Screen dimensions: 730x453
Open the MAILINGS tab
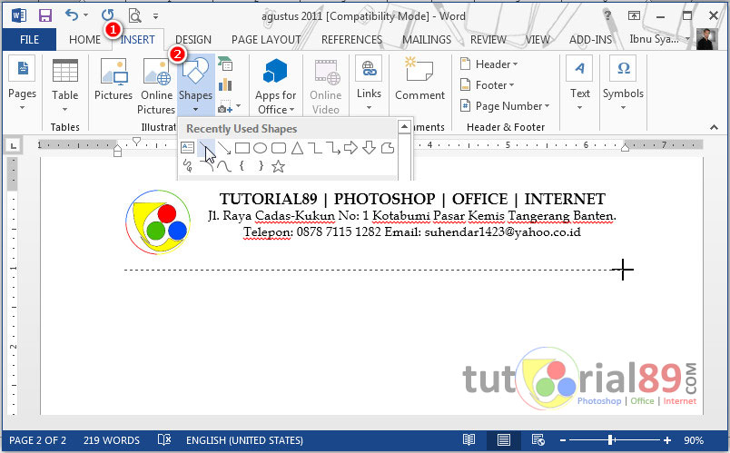tap(427, 40)
